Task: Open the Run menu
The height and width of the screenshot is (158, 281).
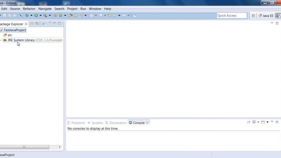Action: pyautogui.click(x=83, y=9)
